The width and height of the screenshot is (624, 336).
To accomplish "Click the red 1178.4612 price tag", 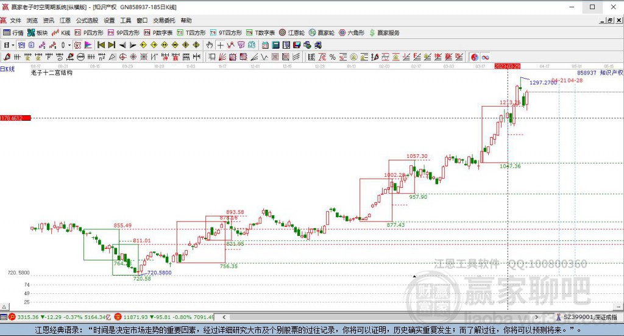I will (x=15, y=118).
